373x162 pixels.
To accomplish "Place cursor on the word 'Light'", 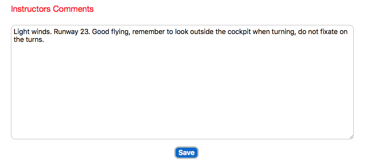I will point(21,32).
